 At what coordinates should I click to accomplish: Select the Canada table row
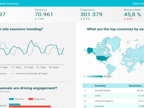(113, 106)
